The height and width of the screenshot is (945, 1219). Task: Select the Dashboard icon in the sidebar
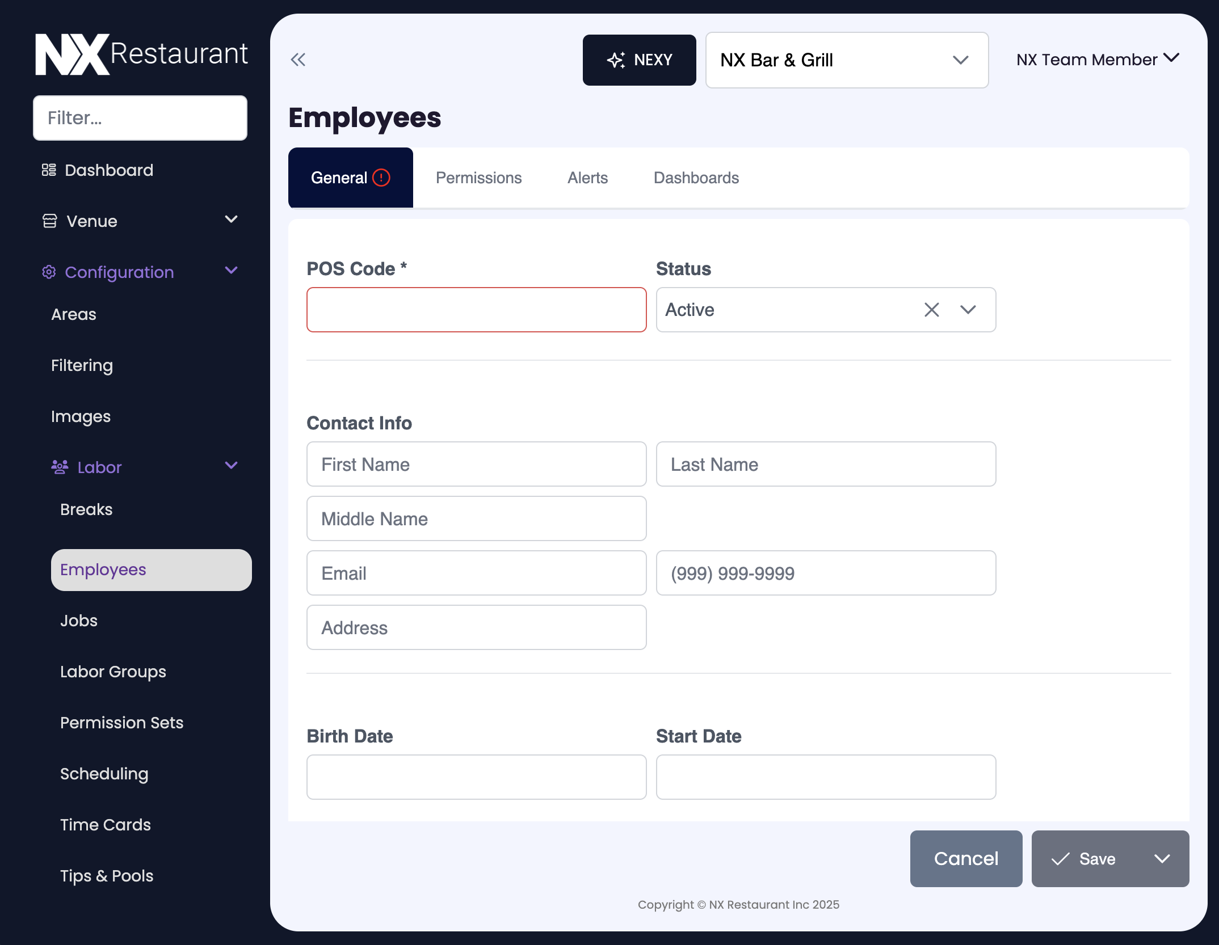[49, 169]
